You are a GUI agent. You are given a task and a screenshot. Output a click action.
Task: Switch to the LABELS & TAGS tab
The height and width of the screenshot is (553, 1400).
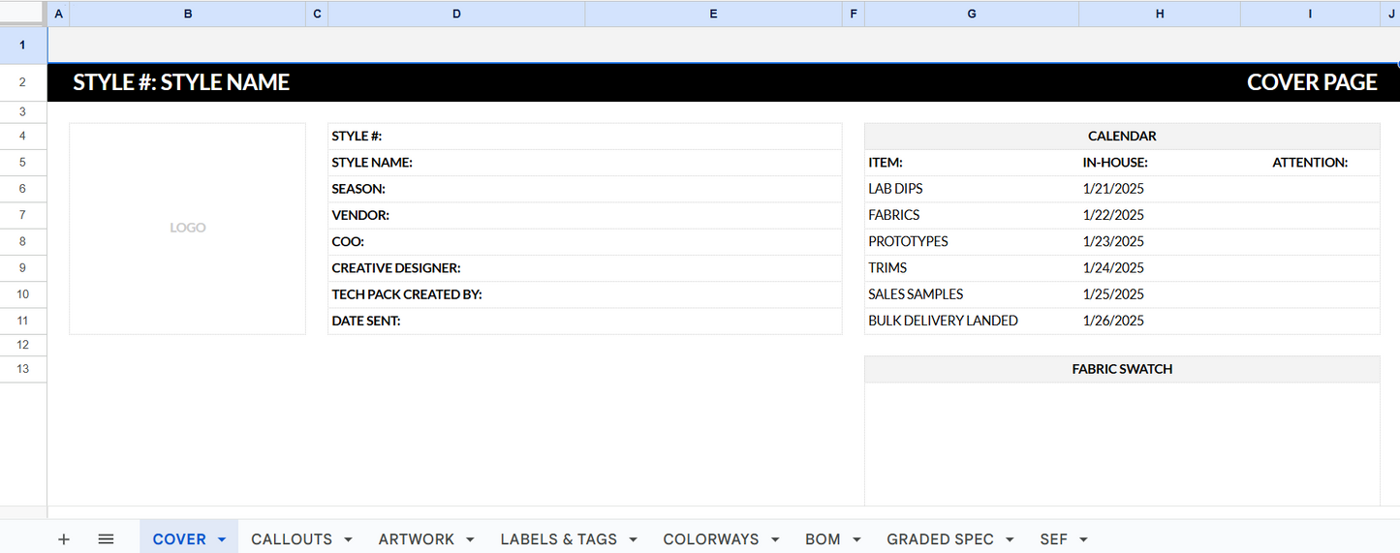[x=558, y=539]
